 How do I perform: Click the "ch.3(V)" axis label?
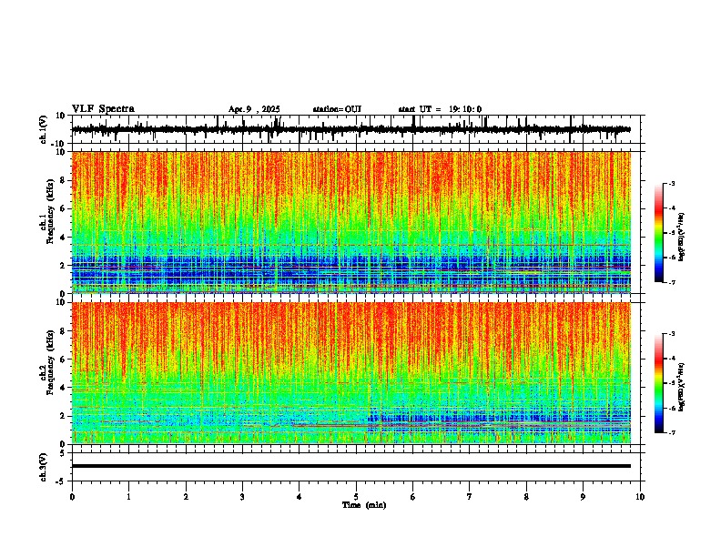pyautogui.click(x=44, y=468)
